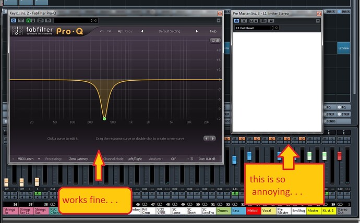Step through presets with the Pro-Q preset arrows
Viewport: 360px width, 223px height.
(x=91, y=21)
